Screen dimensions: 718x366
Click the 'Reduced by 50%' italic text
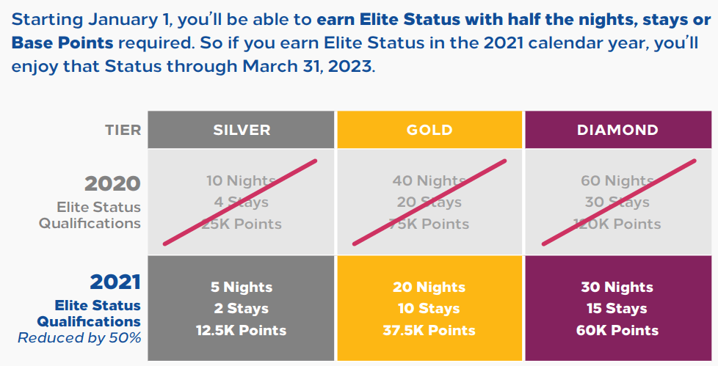pyautogui.click(x=79, y=338)
